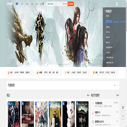
Task: Click the orange search button
Action: [71, 4]
